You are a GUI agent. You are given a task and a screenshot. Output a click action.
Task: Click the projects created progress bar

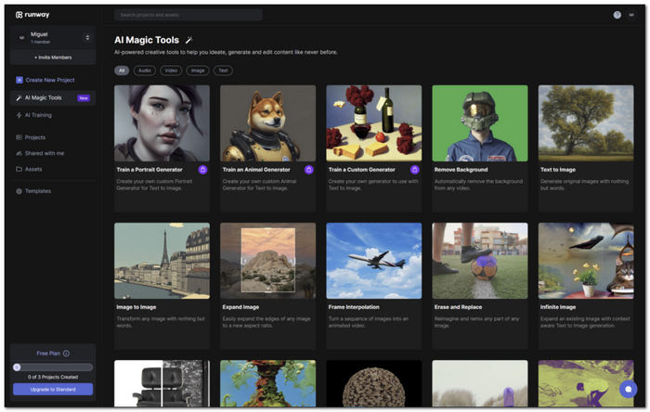[x=53, y=367]
